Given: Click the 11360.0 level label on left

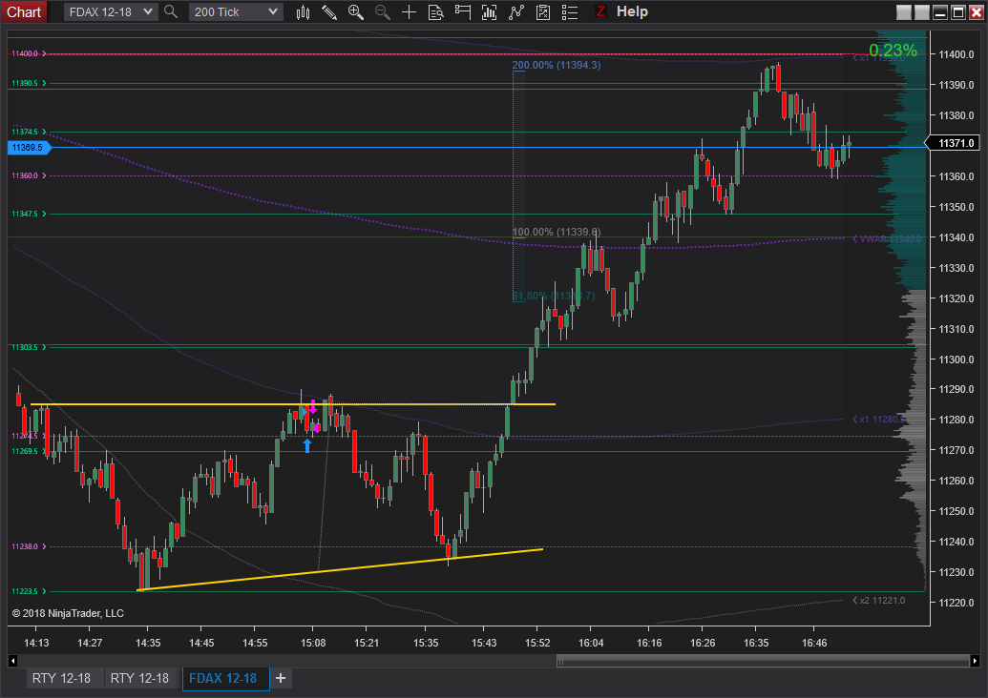Looking at the screenshot, I should click(x=29, y=175).
